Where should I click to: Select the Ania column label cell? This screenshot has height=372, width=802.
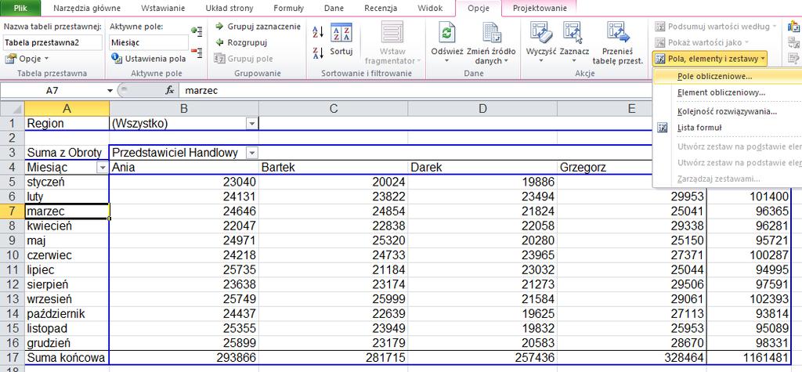pyautogui.click(x=183, y=168)
